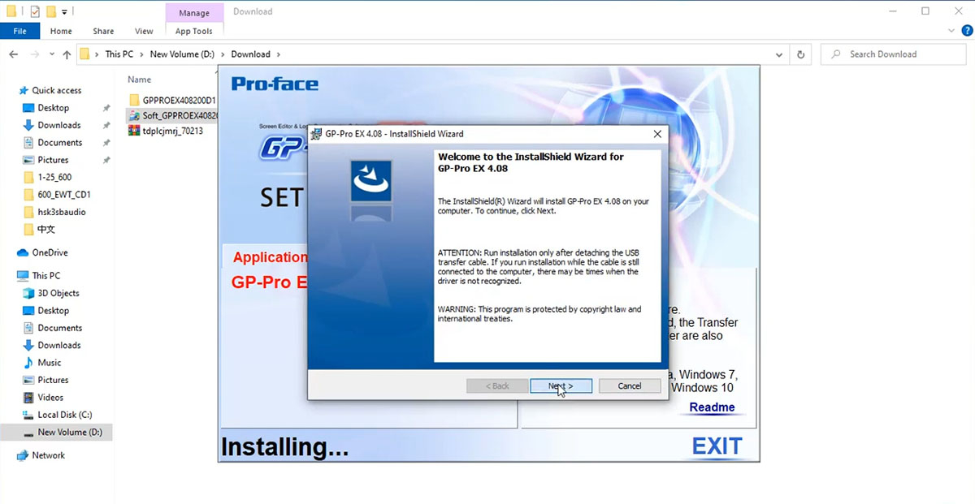Click Download in the address breadcrumb
The width and height of the screenshot is (975, 504).
250,54
